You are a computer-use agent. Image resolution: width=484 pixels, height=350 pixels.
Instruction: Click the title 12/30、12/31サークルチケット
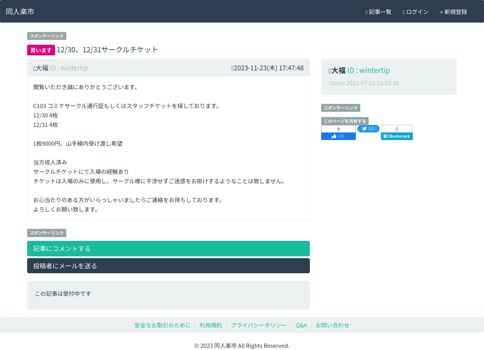coord(107,50)
